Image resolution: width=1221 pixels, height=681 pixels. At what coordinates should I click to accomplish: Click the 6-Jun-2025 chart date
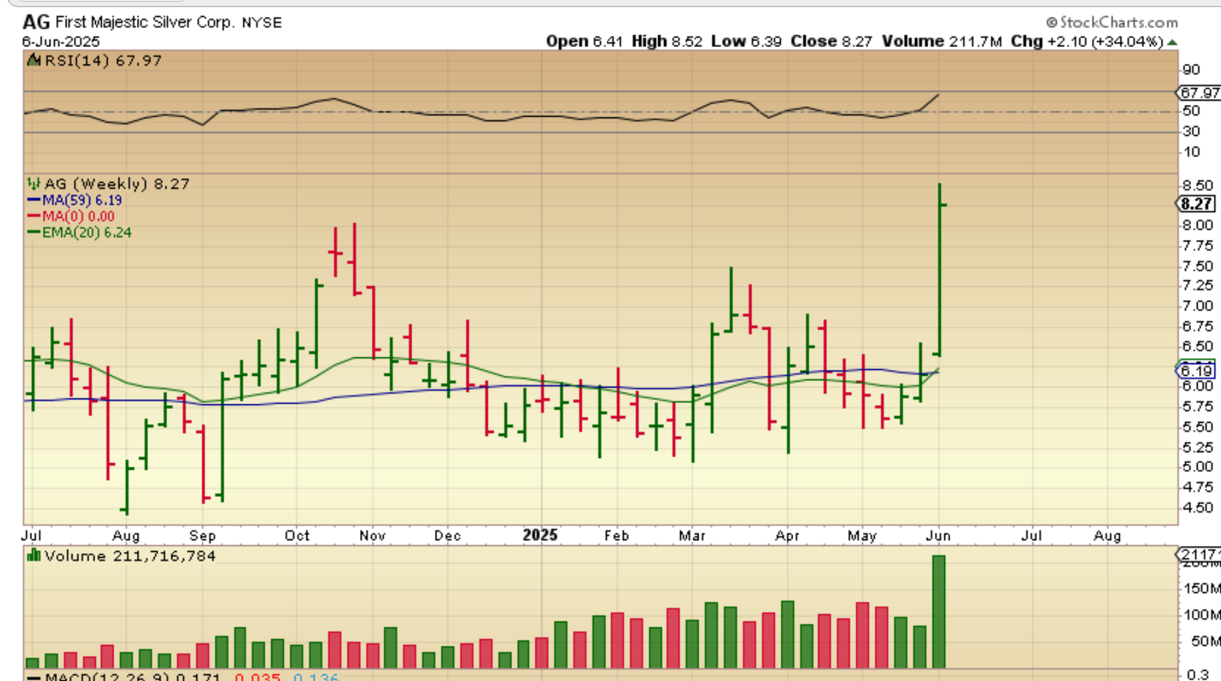61,42
